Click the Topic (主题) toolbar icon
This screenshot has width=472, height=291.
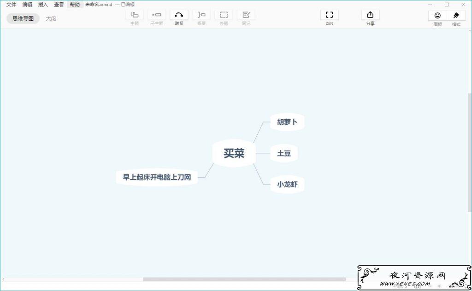[x=134, y=15]
